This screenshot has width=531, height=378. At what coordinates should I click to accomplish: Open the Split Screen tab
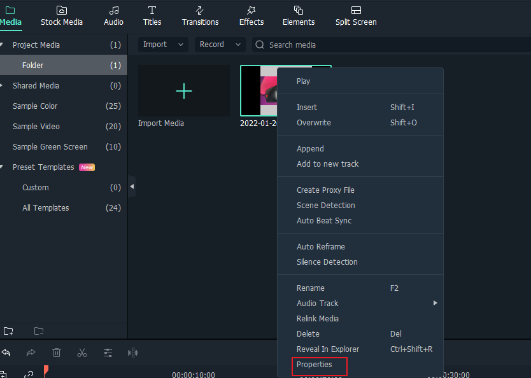pos(356,16)
